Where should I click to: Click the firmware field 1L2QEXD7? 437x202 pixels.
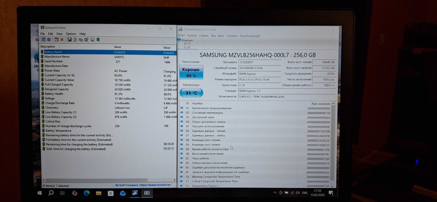[260, 62]
